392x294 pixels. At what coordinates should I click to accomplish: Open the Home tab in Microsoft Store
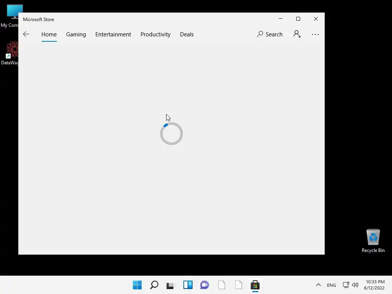[x=49, y=34]
